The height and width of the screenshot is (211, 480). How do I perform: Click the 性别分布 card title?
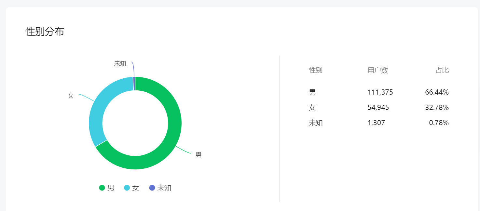pos(45,32)
